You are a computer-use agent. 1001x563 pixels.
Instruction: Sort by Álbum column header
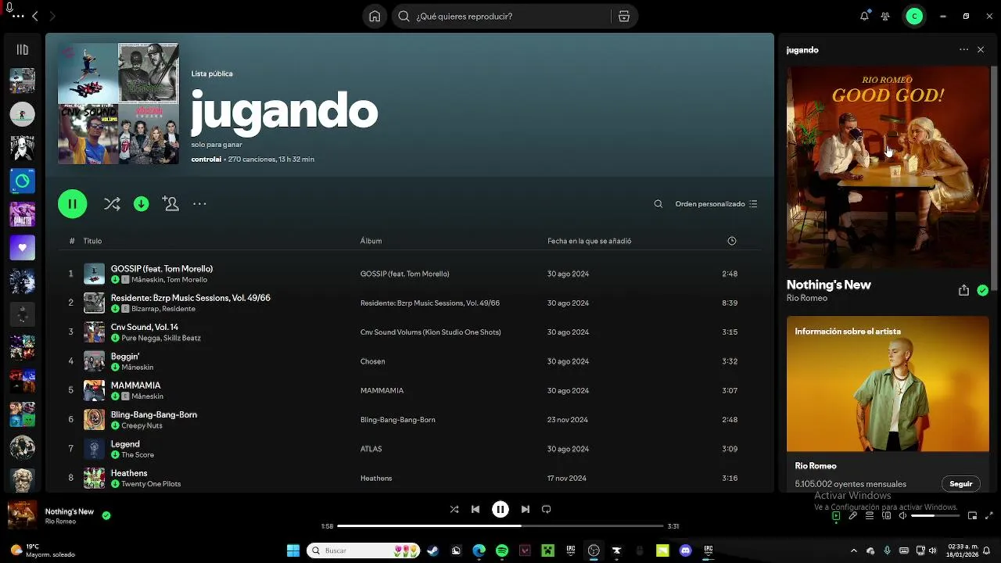click(x=371, y=241)
